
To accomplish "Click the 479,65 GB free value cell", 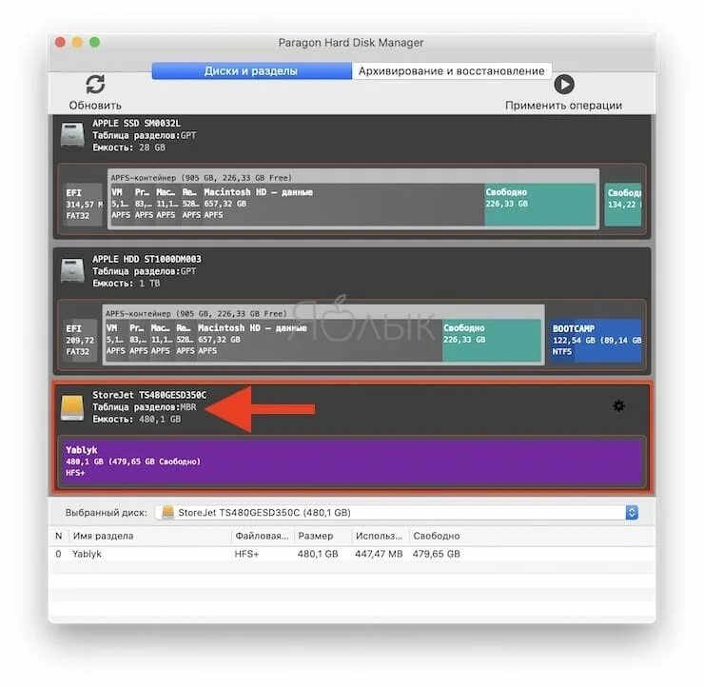I will click(x=437, y=554).
